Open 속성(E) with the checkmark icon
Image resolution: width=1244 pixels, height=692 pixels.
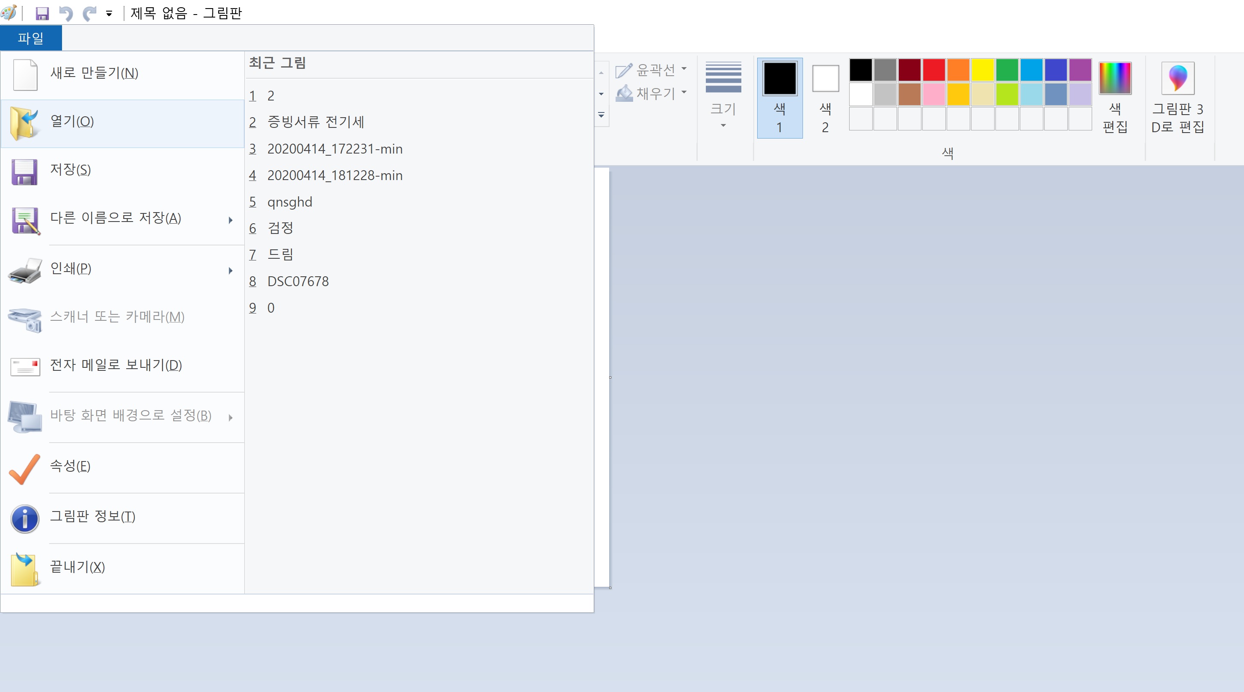pyautogui.click(x=24, y=468)
